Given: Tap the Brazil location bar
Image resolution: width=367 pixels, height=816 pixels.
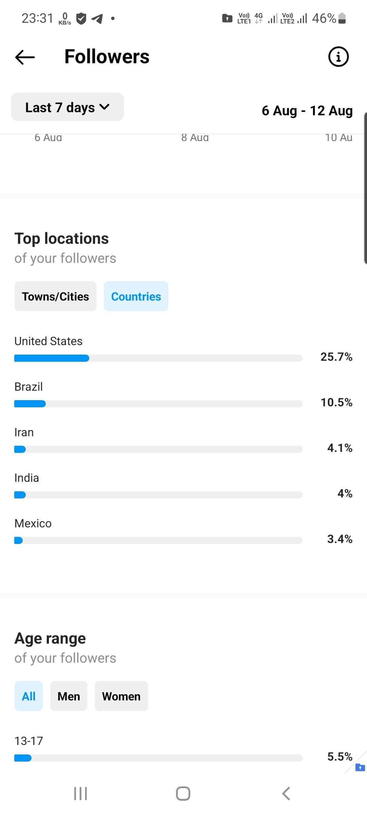Looking at the screenshot, I should 158,404.
